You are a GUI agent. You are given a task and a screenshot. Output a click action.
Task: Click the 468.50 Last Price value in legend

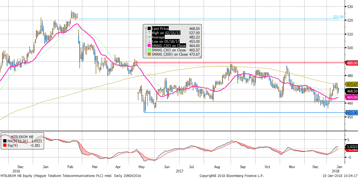194,29
